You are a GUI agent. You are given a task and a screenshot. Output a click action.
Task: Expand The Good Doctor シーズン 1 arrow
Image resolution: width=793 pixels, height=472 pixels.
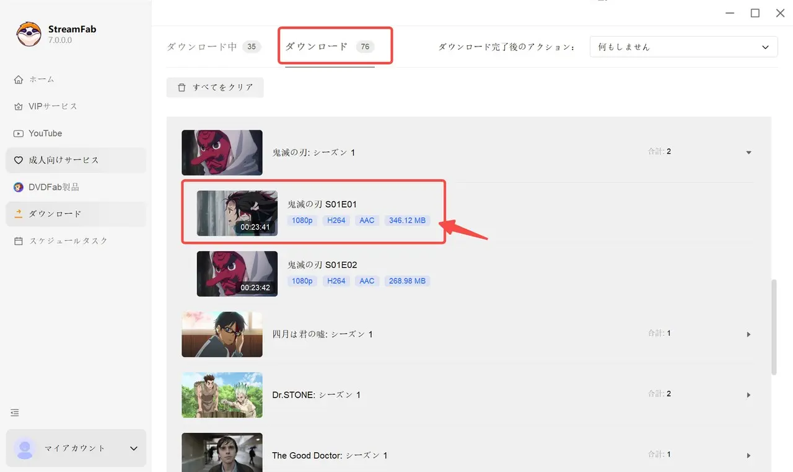point(748,456)
